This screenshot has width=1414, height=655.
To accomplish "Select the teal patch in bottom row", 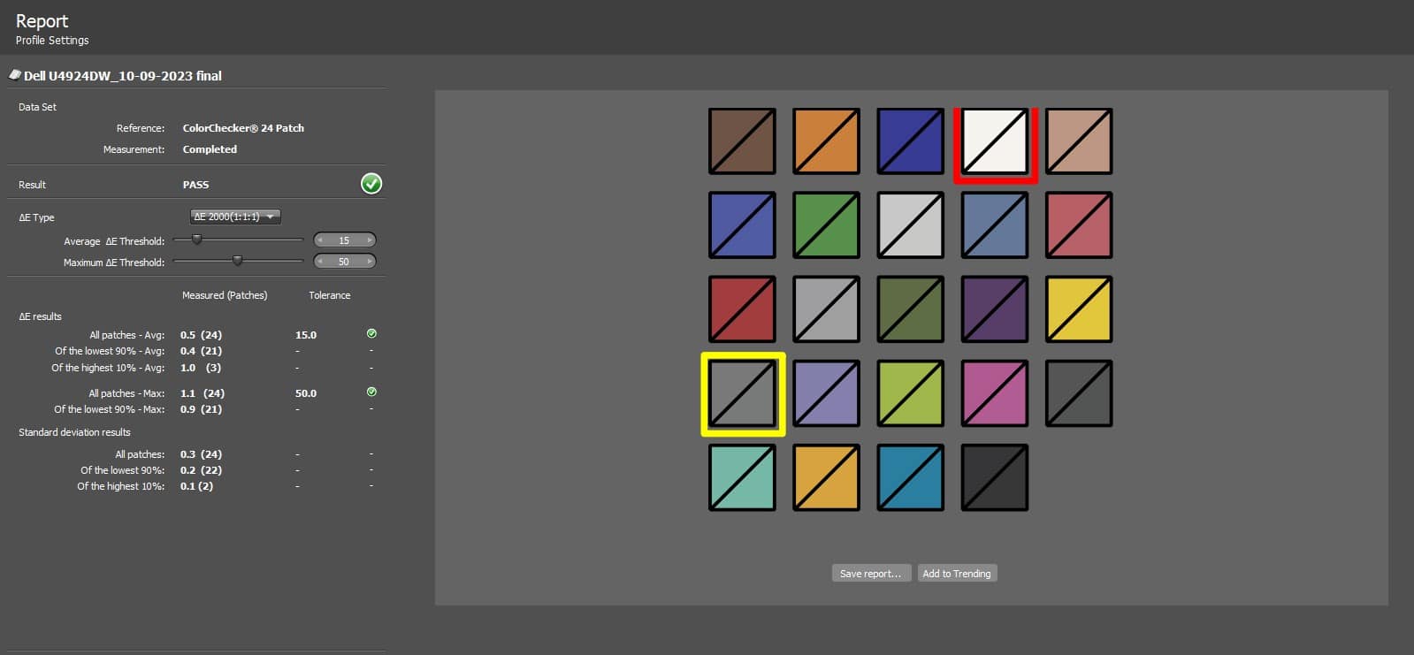I will pos(743,477).
